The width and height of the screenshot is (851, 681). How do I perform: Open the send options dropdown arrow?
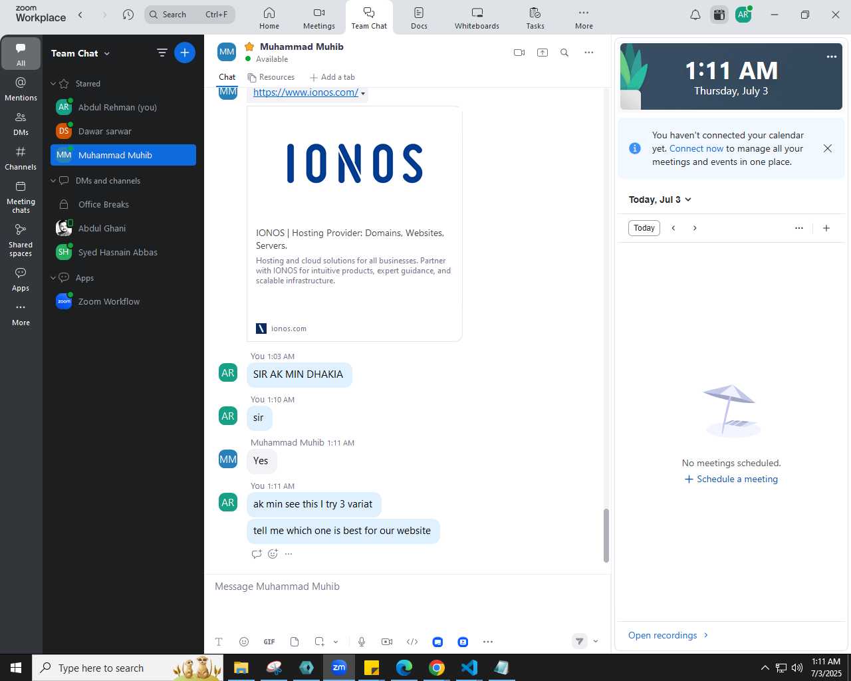coord(596,642)
